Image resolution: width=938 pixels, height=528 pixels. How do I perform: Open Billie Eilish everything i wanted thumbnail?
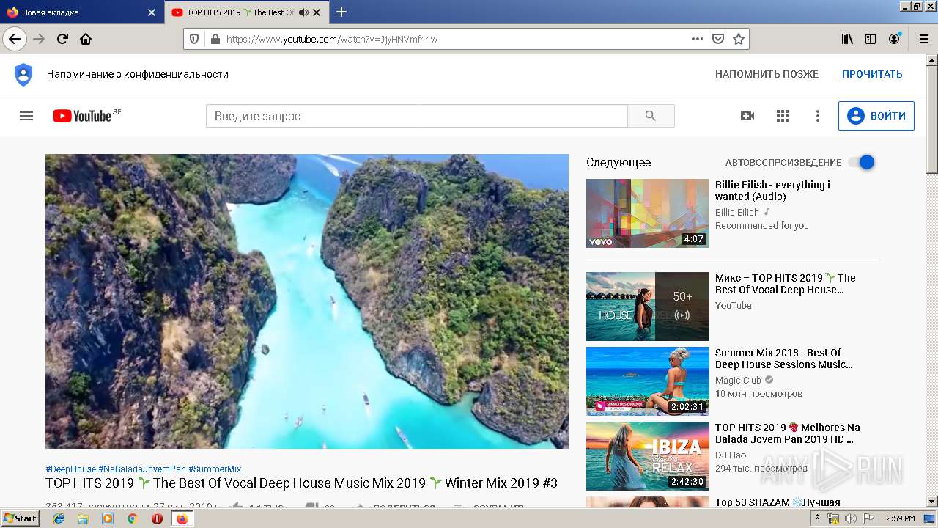tap(648, 213)
